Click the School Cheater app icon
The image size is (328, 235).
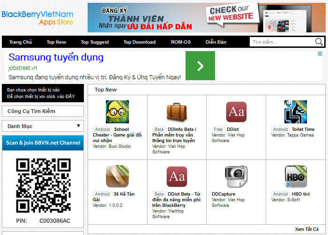click(x=117, y=112)
